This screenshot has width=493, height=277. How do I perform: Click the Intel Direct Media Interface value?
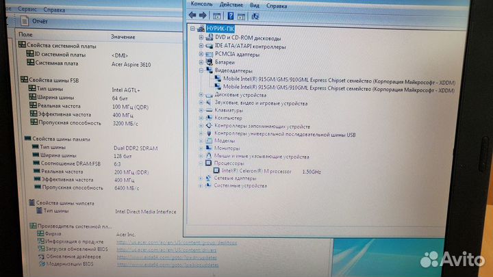(x=146, y=211)
